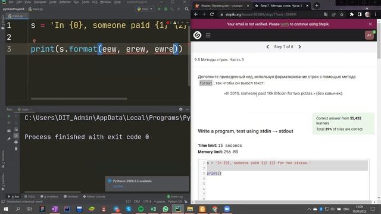Click 4 spaces indent setting in status bar
This screenshot has width=381, height=214.
tap(160, 202)
